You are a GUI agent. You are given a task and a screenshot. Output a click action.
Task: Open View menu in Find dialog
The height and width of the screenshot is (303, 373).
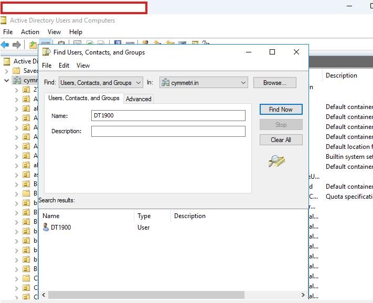pyautogui.click(x=83, y=66)
